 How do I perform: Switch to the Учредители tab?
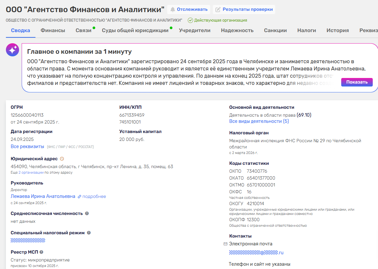pos(194,30)
